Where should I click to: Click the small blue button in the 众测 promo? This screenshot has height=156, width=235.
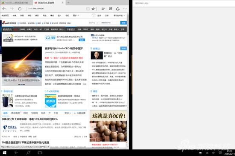82,40
